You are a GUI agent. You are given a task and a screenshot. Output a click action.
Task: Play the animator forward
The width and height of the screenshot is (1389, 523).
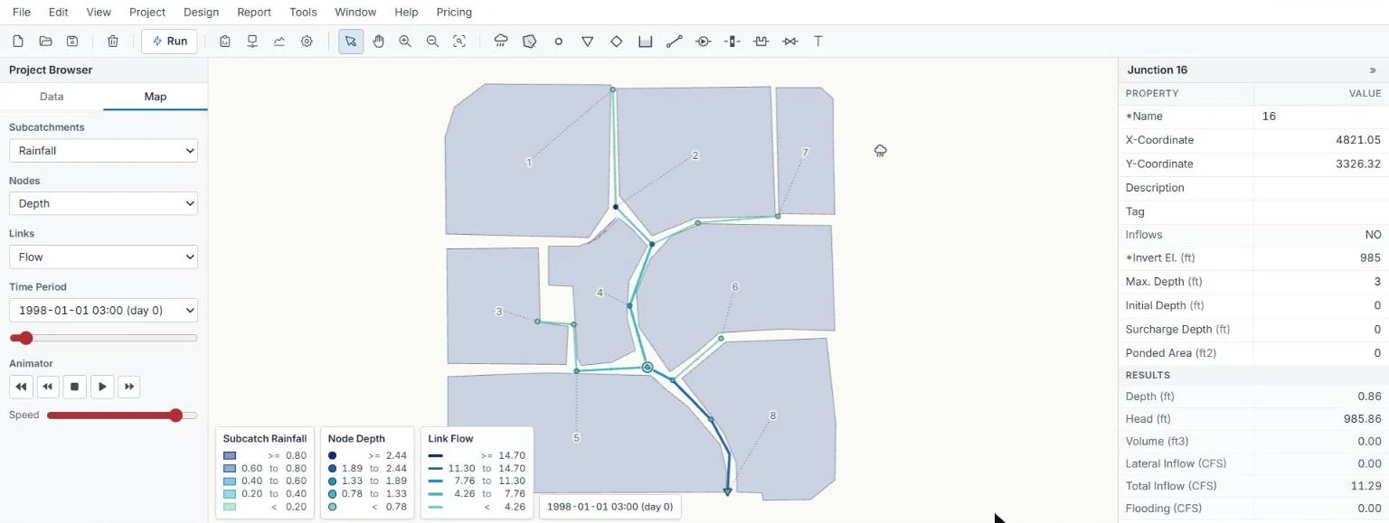point(102,387)
